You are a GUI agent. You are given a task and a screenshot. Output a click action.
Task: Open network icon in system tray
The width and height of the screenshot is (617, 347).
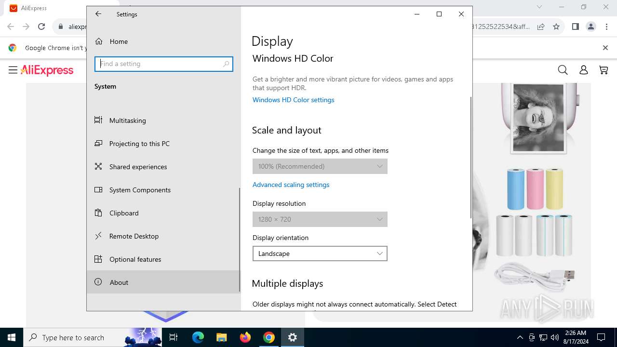click(x=543, y=337)
